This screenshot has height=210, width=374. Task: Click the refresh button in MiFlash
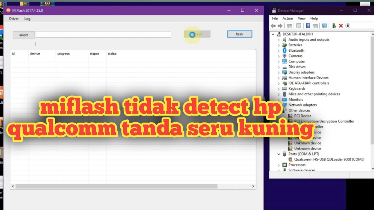click(197, 34)
